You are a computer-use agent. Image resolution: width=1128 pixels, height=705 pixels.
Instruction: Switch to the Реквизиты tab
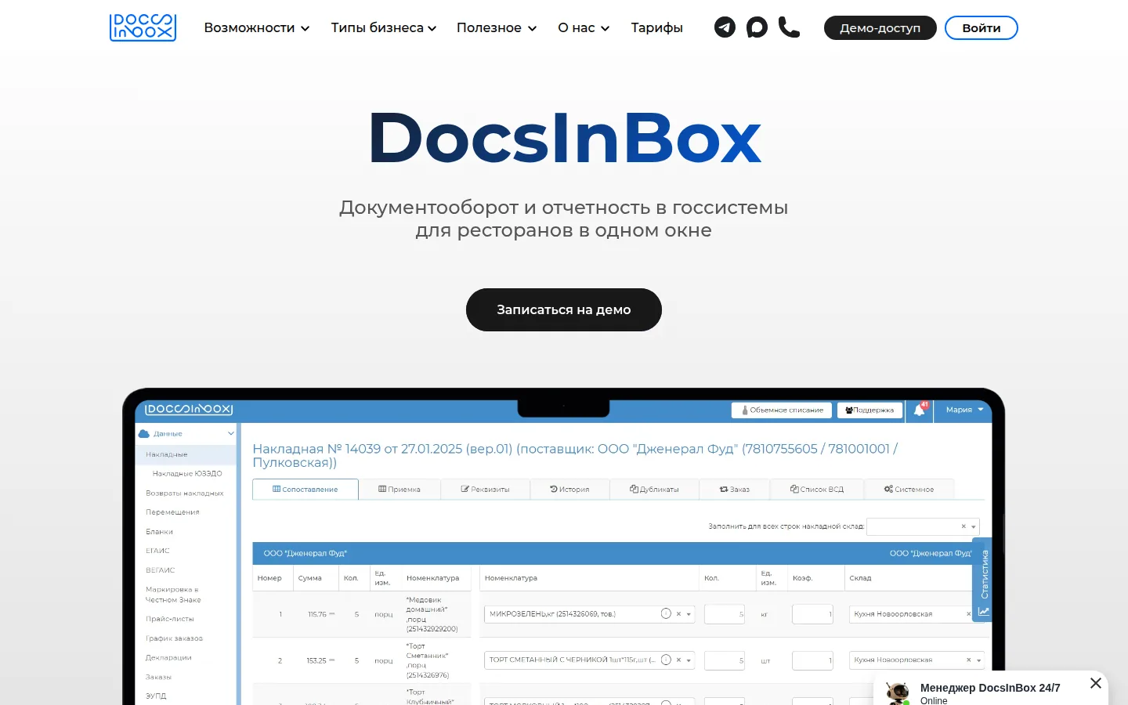[486, 489]
